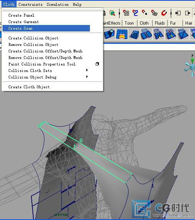Enable Snap to points magnet icon
This screenshot has height=220, width=195.
coord(144,13)
